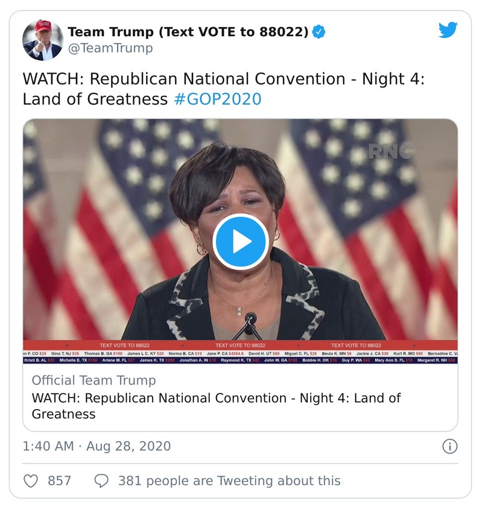Click the 857 likes count
Screen dimensions: 482x510
pos(59,481)
